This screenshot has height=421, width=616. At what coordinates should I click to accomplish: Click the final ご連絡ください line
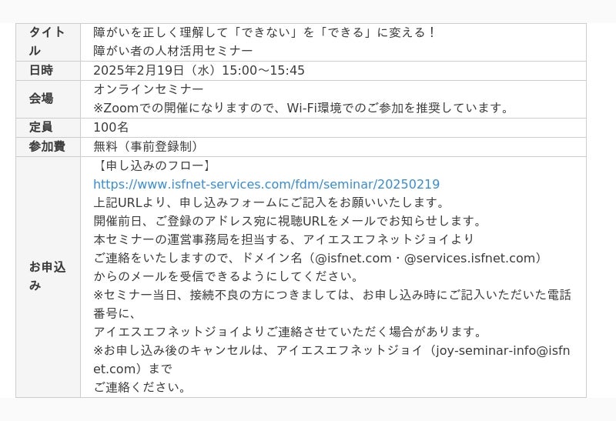click(139, 387)
